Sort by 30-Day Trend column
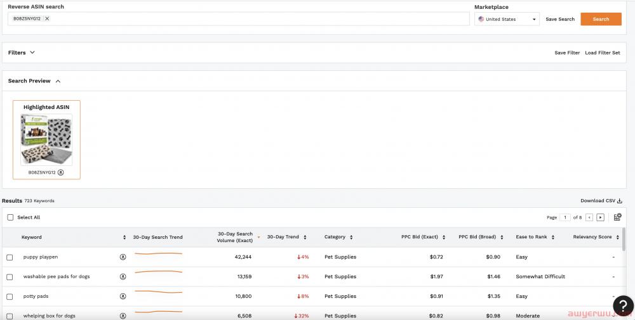The width and height of the screenshot is (635, 320). pos(305,237)
